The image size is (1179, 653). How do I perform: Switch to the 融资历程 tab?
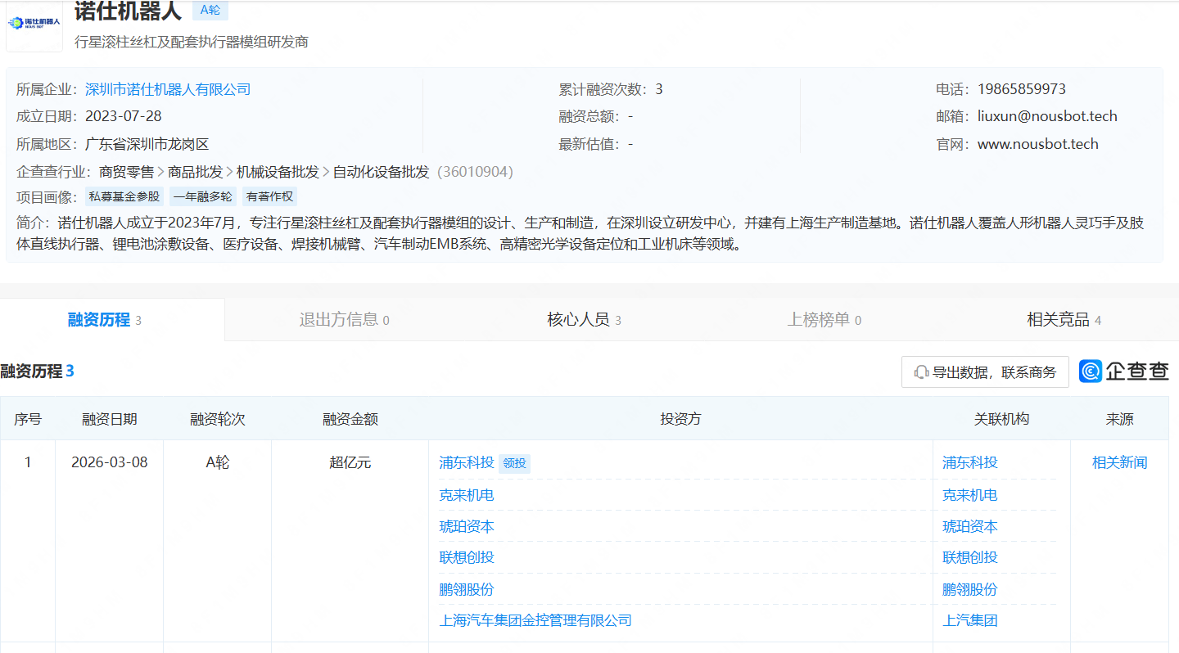(99, 320)
